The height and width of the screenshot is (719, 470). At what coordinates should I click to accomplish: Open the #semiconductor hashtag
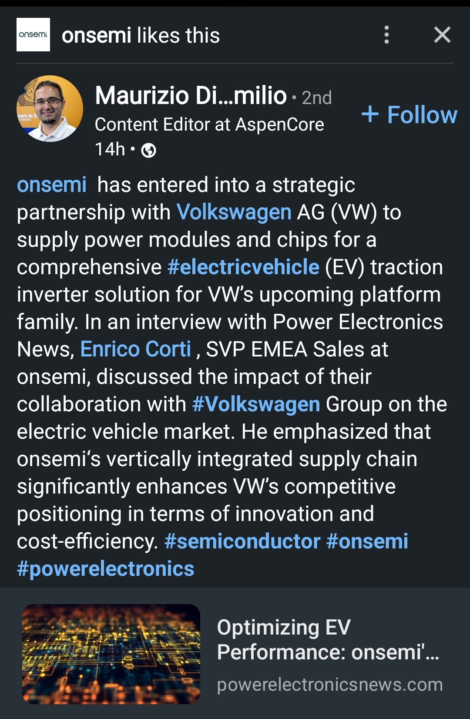pos(242,541)
